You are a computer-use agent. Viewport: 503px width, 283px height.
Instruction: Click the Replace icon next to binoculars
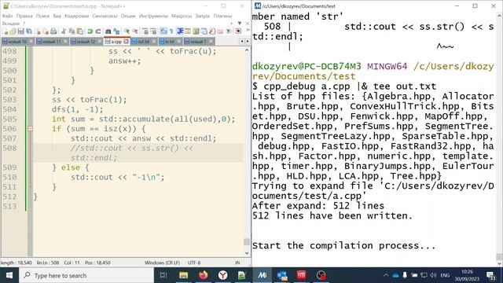pyautogui.click(x=116, y=31)
